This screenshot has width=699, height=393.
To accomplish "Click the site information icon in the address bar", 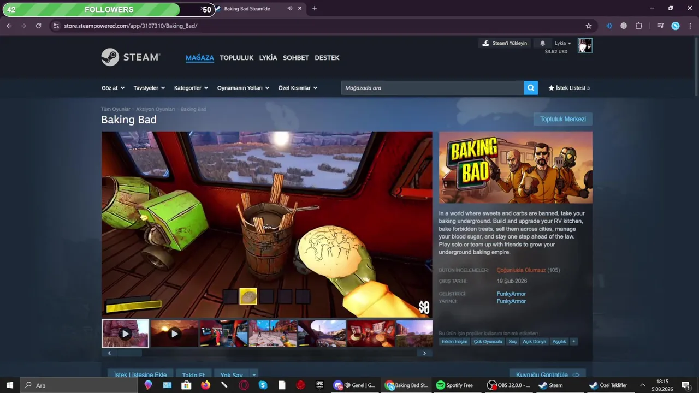I will (56, 26).
